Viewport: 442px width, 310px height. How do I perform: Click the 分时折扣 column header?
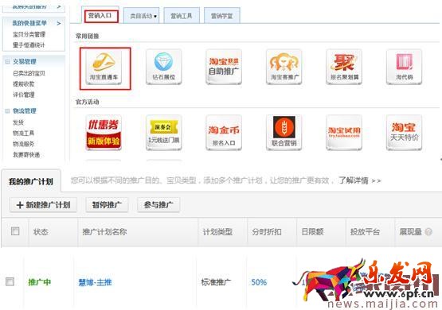pos(267,232)
